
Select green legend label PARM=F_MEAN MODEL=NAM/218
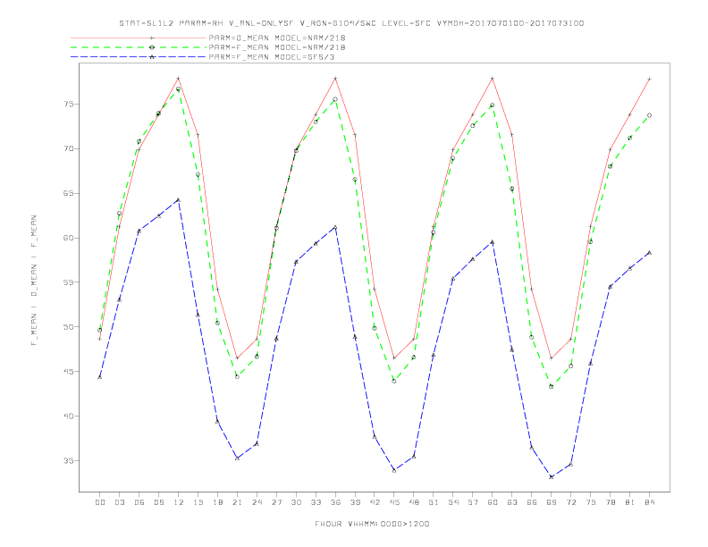(277, 47)
